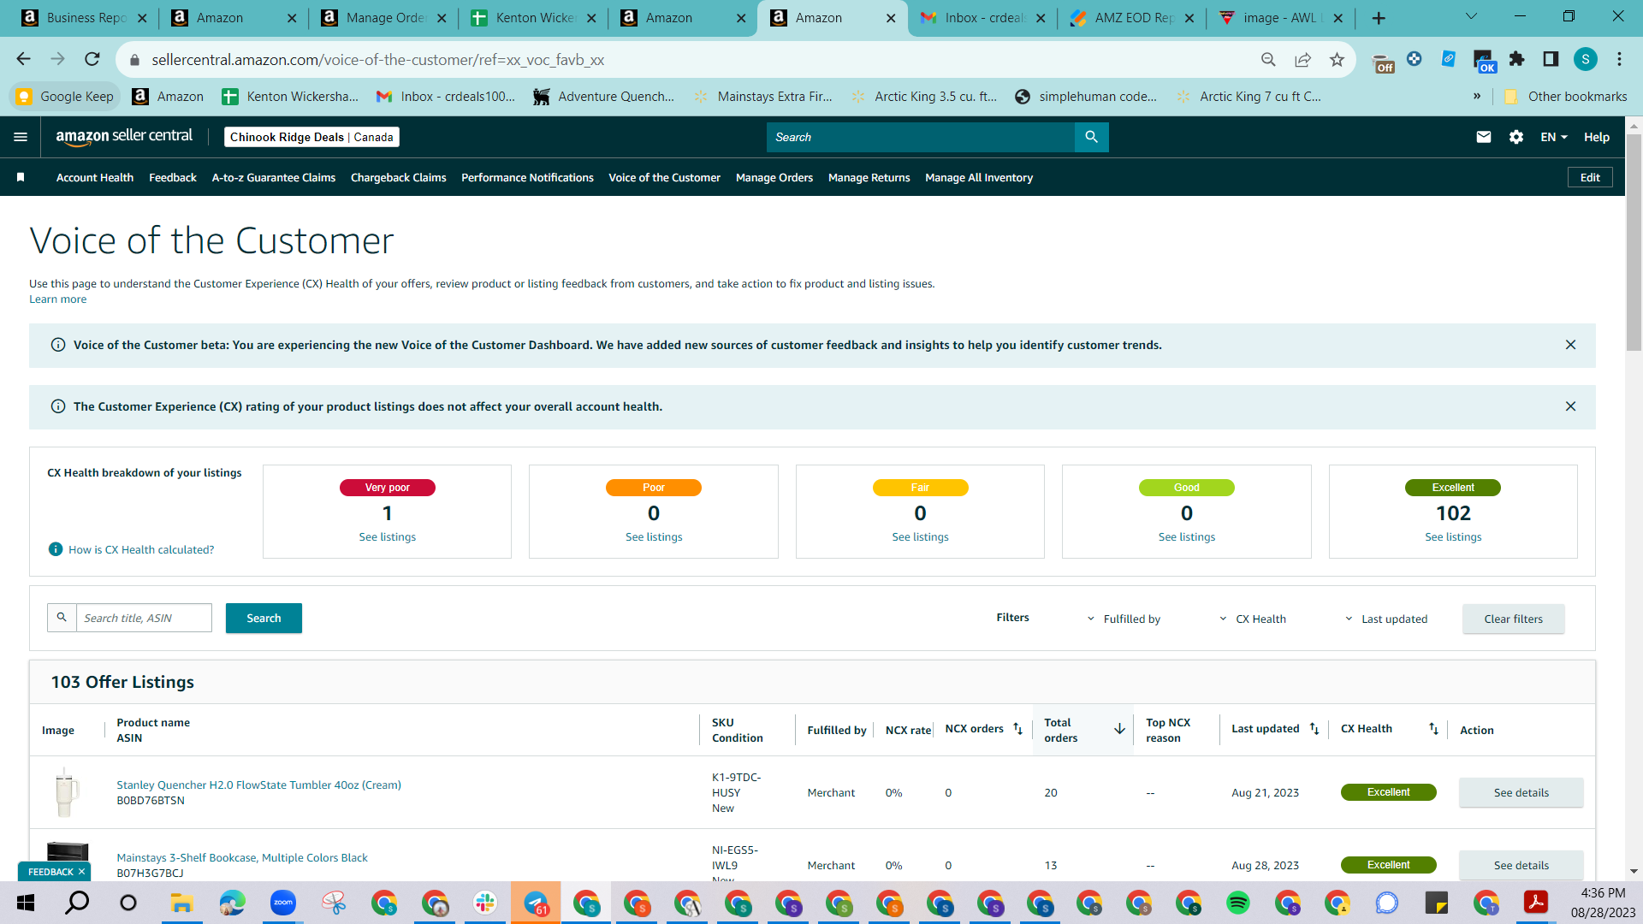Open How is CX Health calculated link
The image size is (1643, 924).
click(141, 549)
